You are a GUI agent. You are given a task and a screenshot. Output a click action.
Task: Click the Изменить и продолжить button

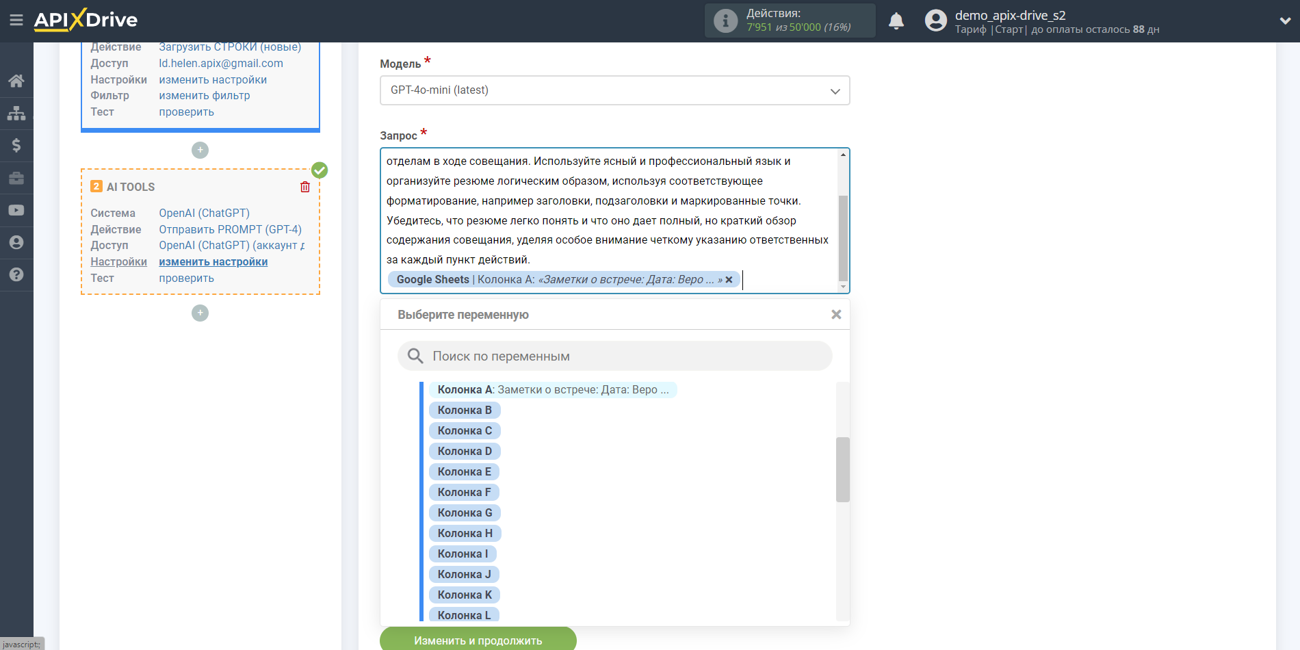[478, 640]
